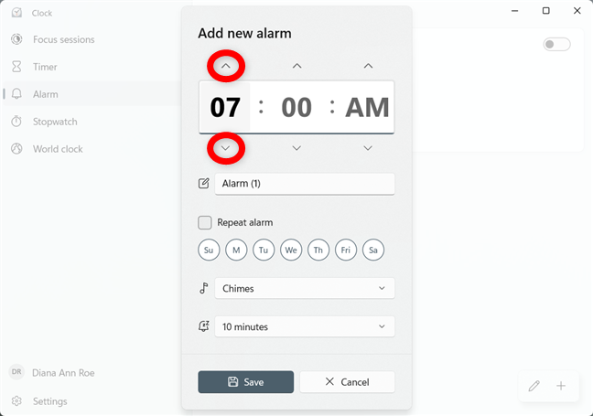Expand the 10 minutes snooze dropdown
This screenshot has height=416, width=593.
(x=305, y=326)
